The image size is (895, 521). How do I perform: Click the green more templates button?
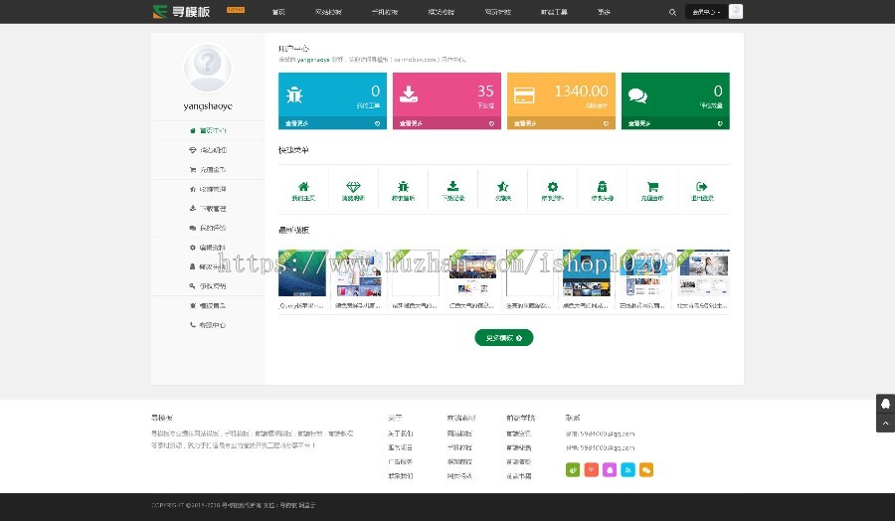click(x=504, y=338)
